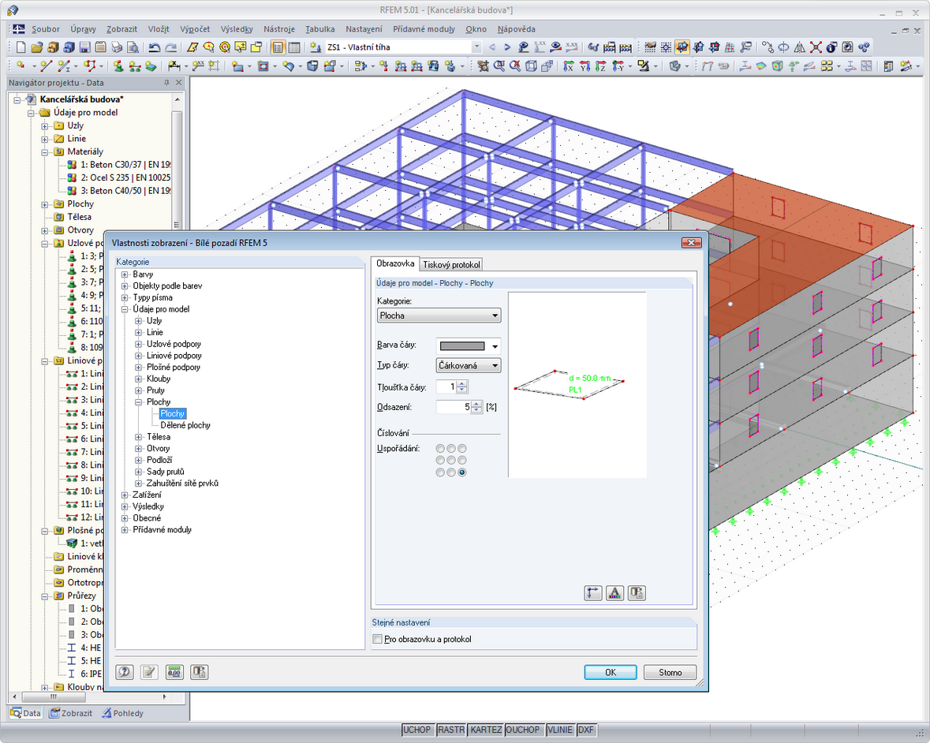This screenshot has height=743, width=930.
Task: Select center numbering arrangement radio button
Action: click(x=451, y=460)
